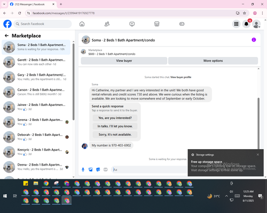This screenshot has height=213, width=267.
Task: Open the notifications bell
Action: (246, 24)
